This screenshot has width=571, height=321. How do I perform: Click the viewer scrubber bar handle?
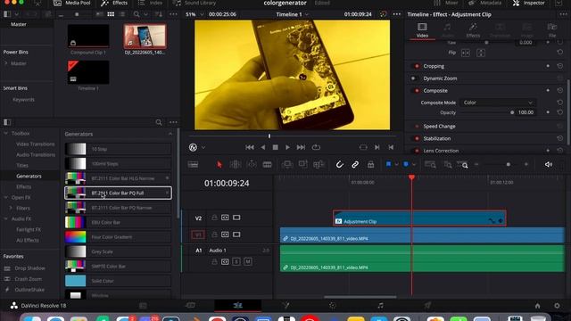point(269,136)
